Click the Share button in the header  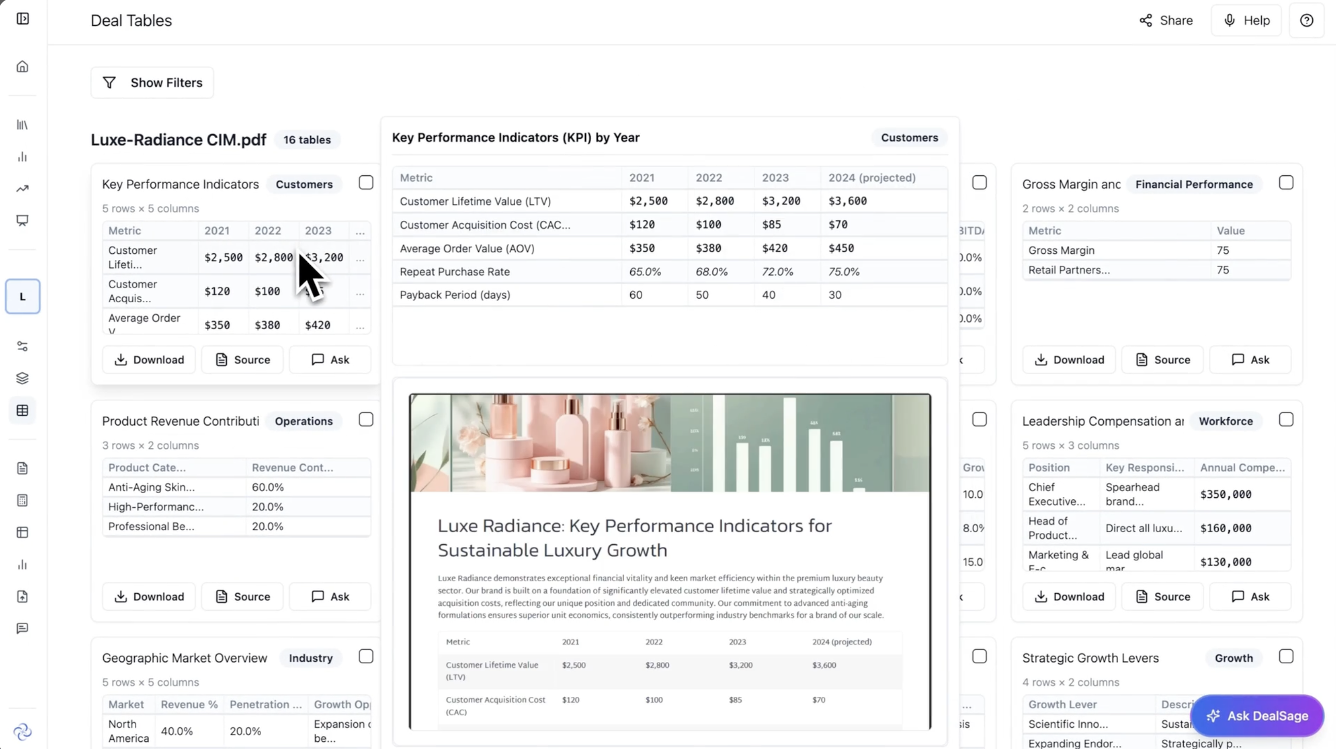point(1166,20)
